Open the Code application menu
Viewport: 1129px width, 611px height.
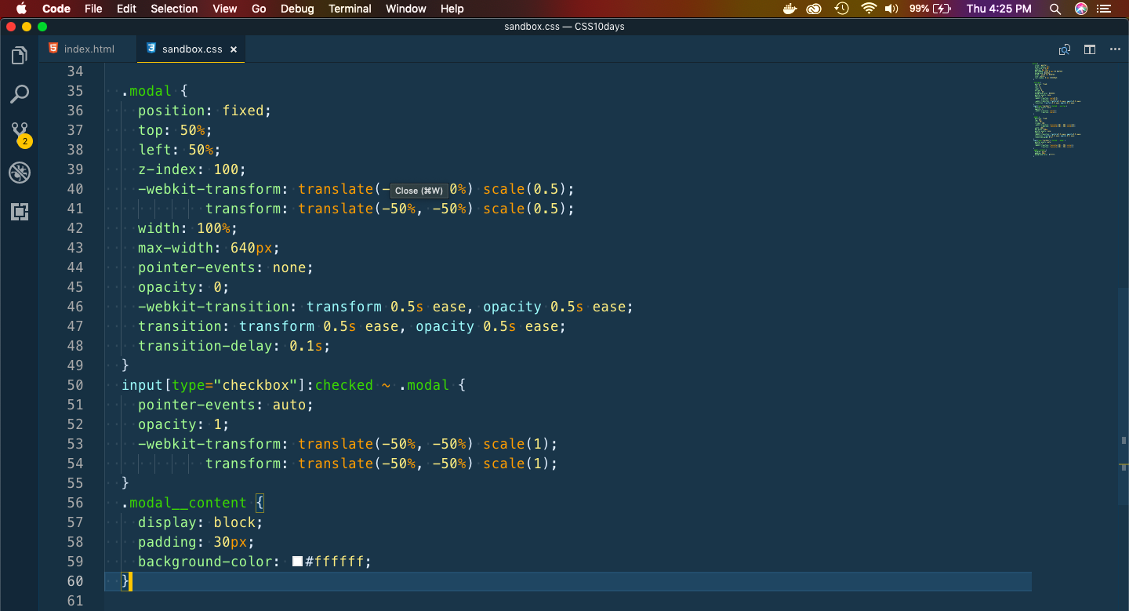56,9
